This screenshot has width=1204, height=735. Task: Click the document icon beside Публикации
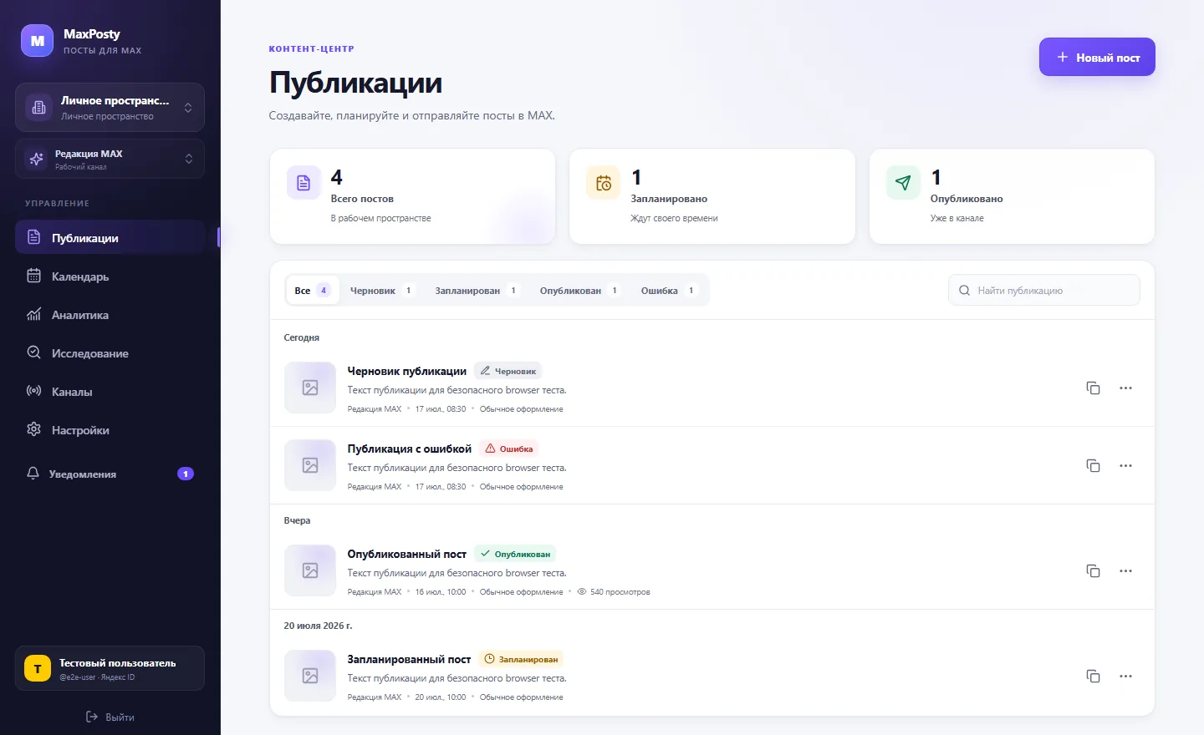click(33, 237)
